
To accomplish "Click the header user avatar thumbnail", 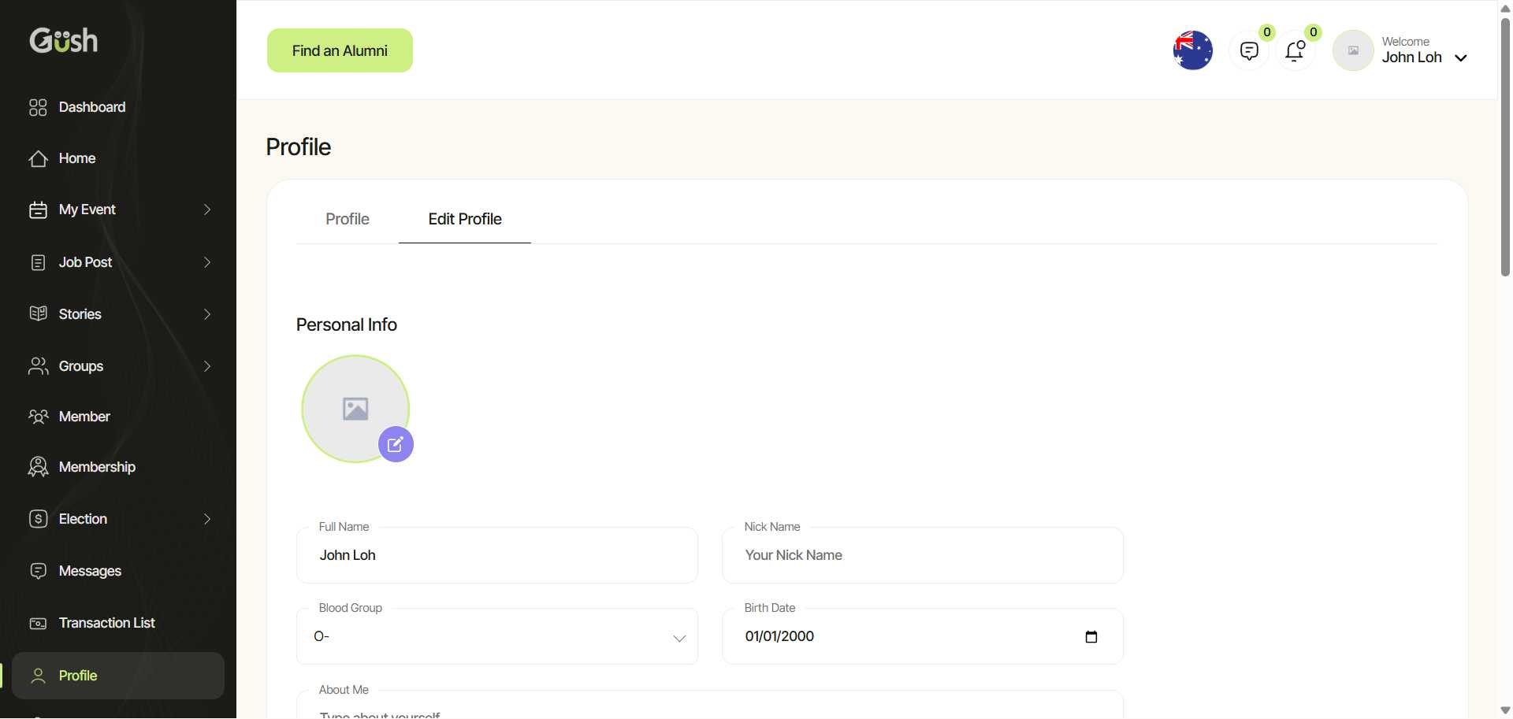I will 1353,50.
